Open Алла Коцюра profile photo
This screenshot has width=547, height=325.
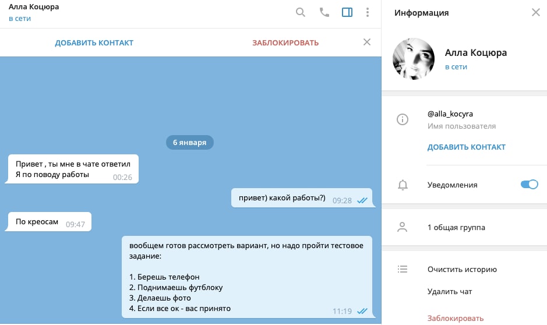click(x=414, y=59)
